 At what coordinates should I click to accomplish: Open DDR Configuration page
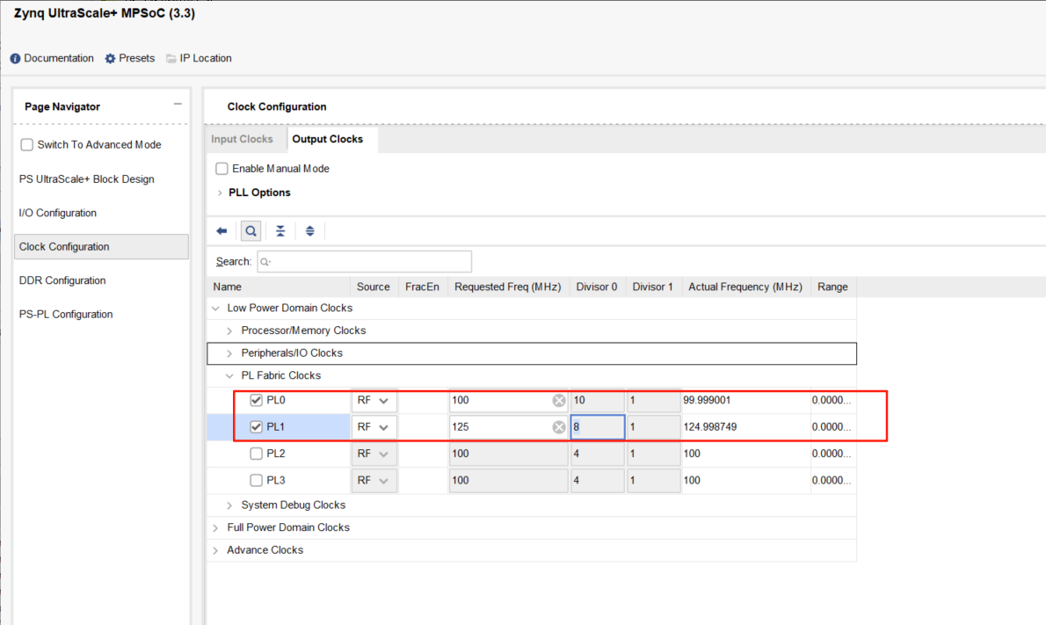pyautogui.click(x=62, y=280)
